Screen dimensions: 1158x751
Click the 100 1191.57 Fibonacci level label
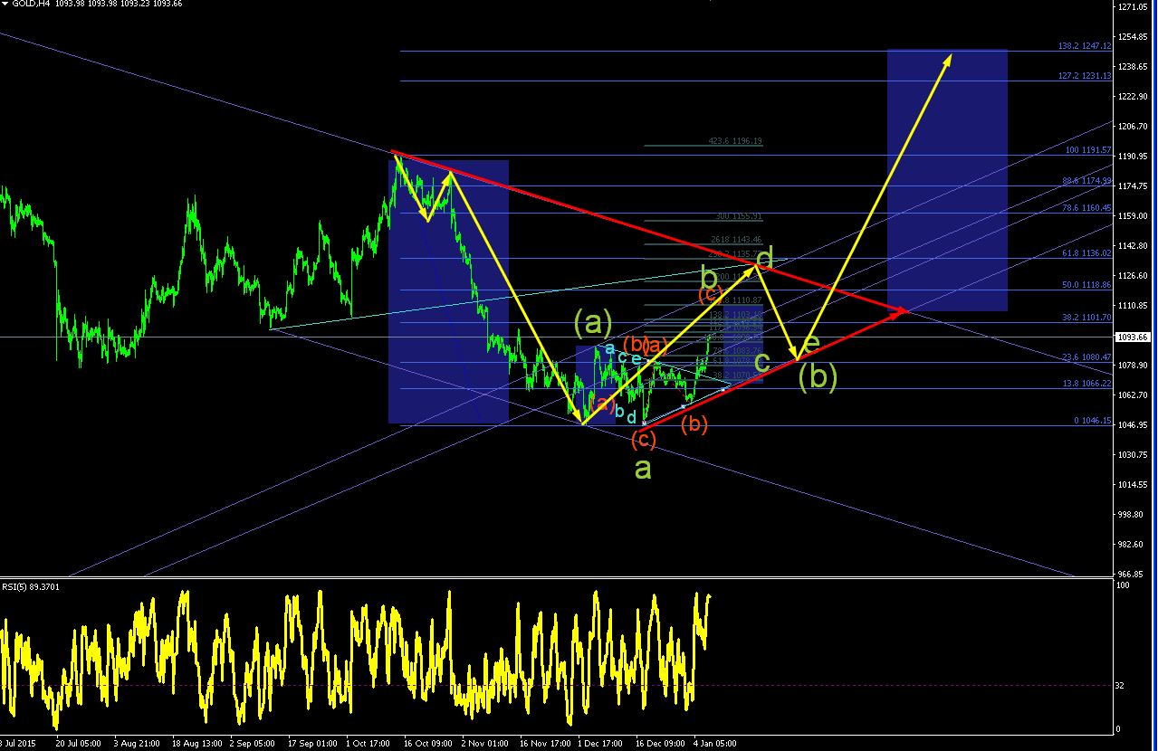tap(1088, 150)
